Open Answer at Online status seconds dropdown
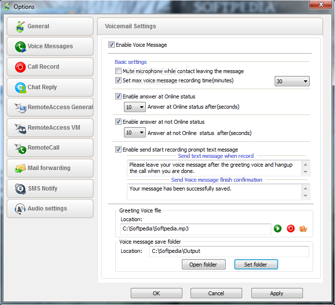 click(x=135, y=107)
